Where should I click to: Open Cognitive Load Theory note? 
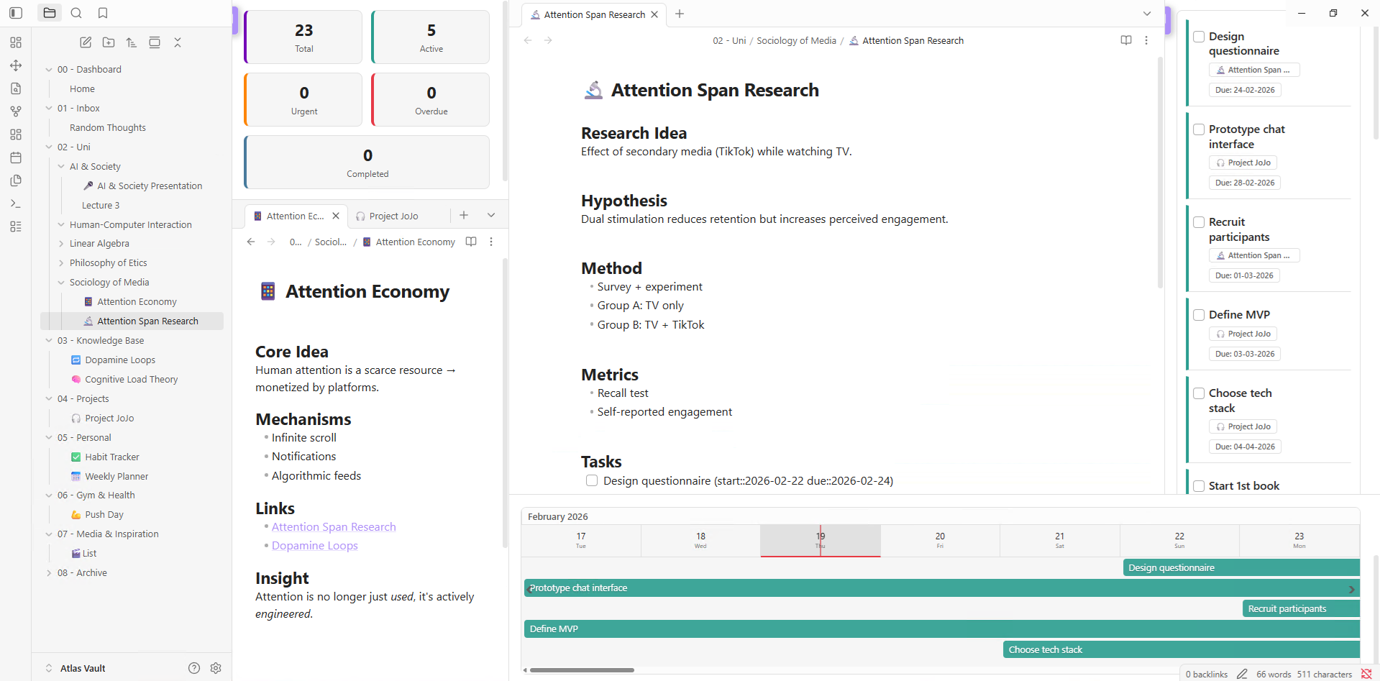tap(132, 380)
